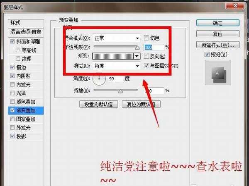Enable the 颜色叠加 checkbox
Screen dimensions: 249x186
(x=12, y=102)
